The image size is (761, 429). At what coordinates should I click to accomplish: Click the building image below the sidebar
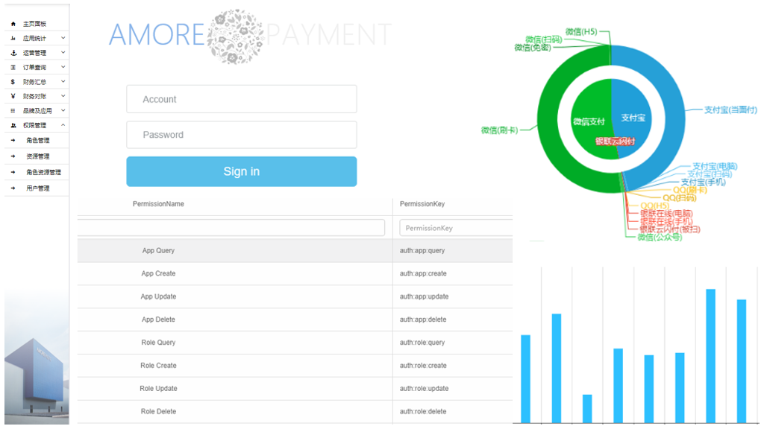click(37, 381)
